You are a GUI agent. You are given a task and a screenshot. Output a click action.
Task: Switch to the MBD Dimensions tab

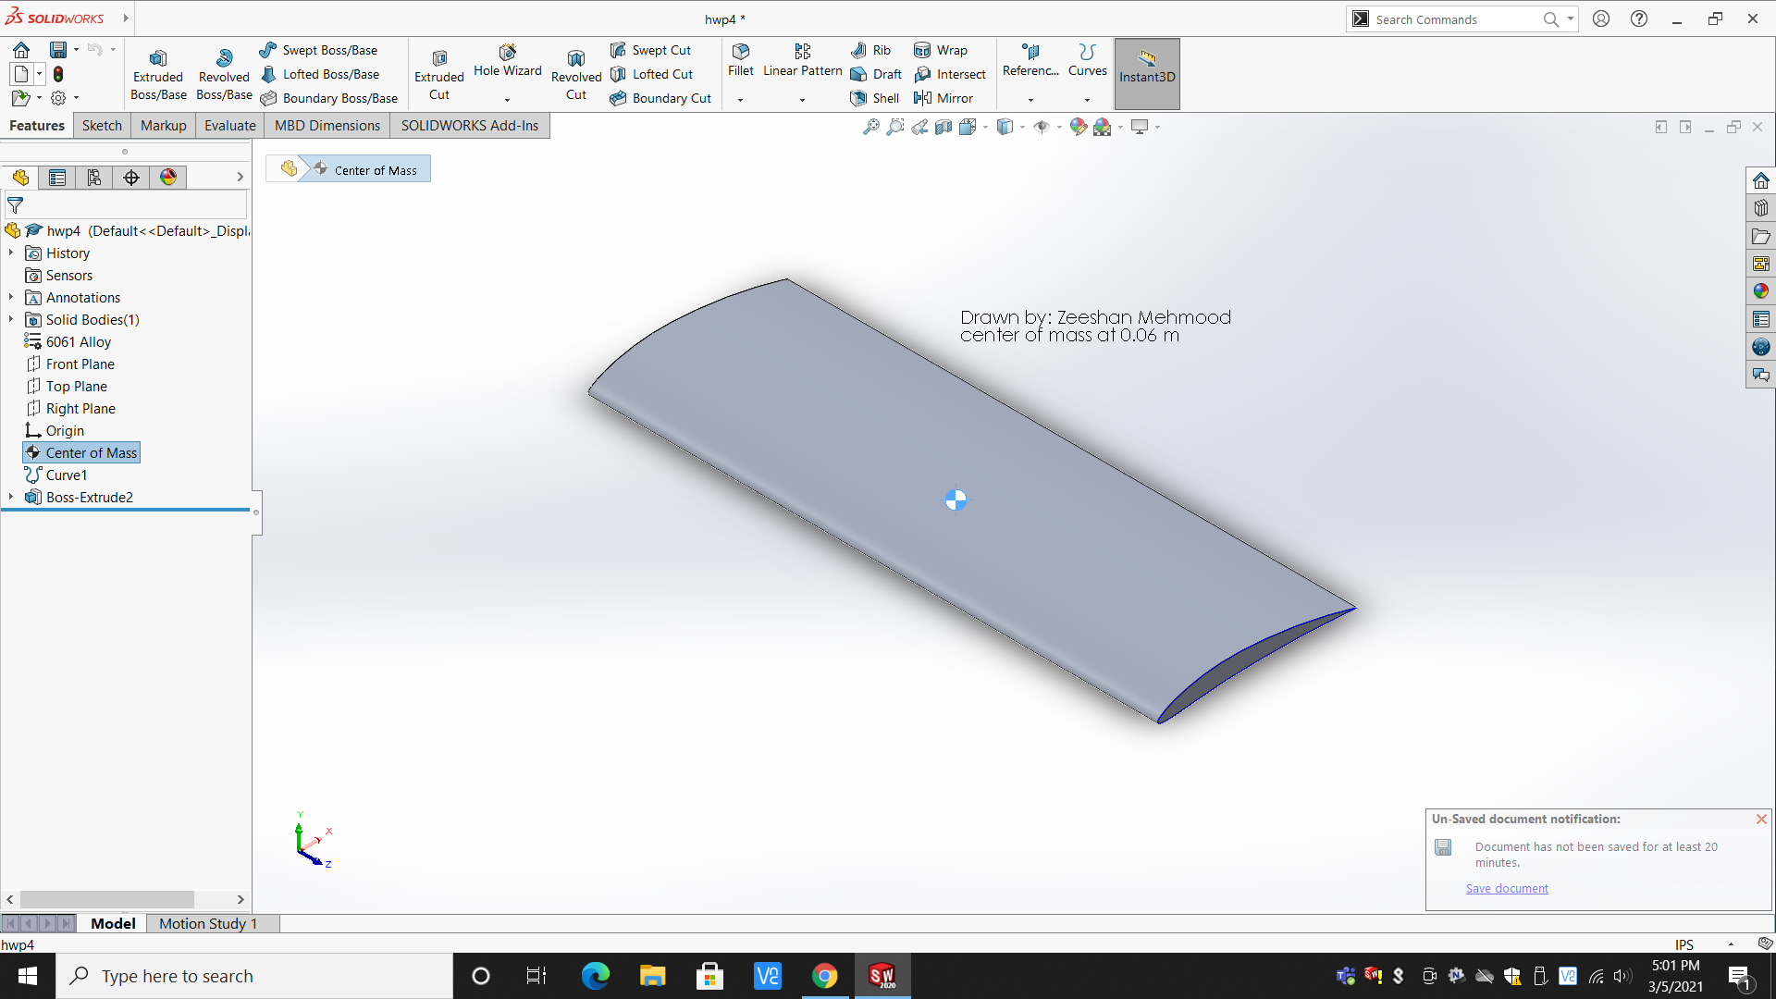[327, 126]
